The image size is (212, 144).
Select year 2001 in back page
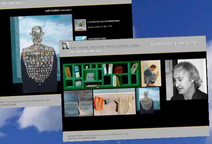pos(4,4)
